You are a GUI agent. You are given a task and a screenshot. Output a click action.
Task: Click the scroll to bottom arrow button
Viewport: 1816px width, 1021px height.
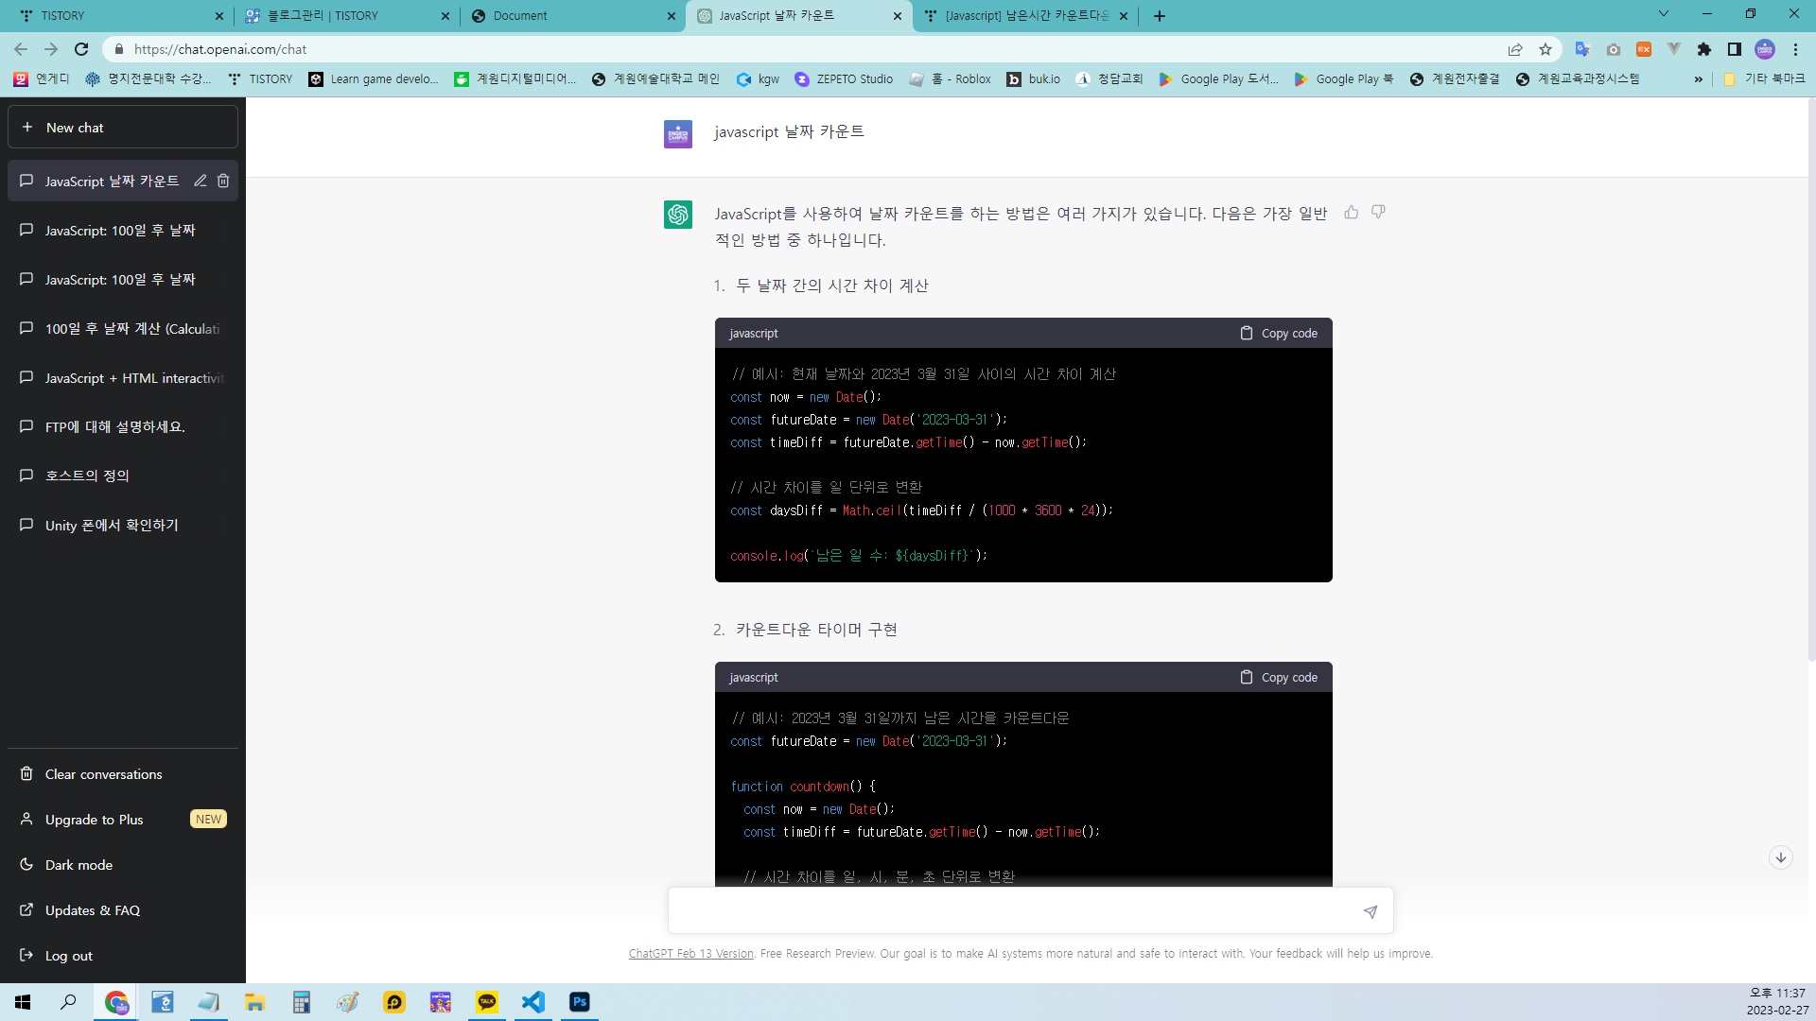(1781, 857)
